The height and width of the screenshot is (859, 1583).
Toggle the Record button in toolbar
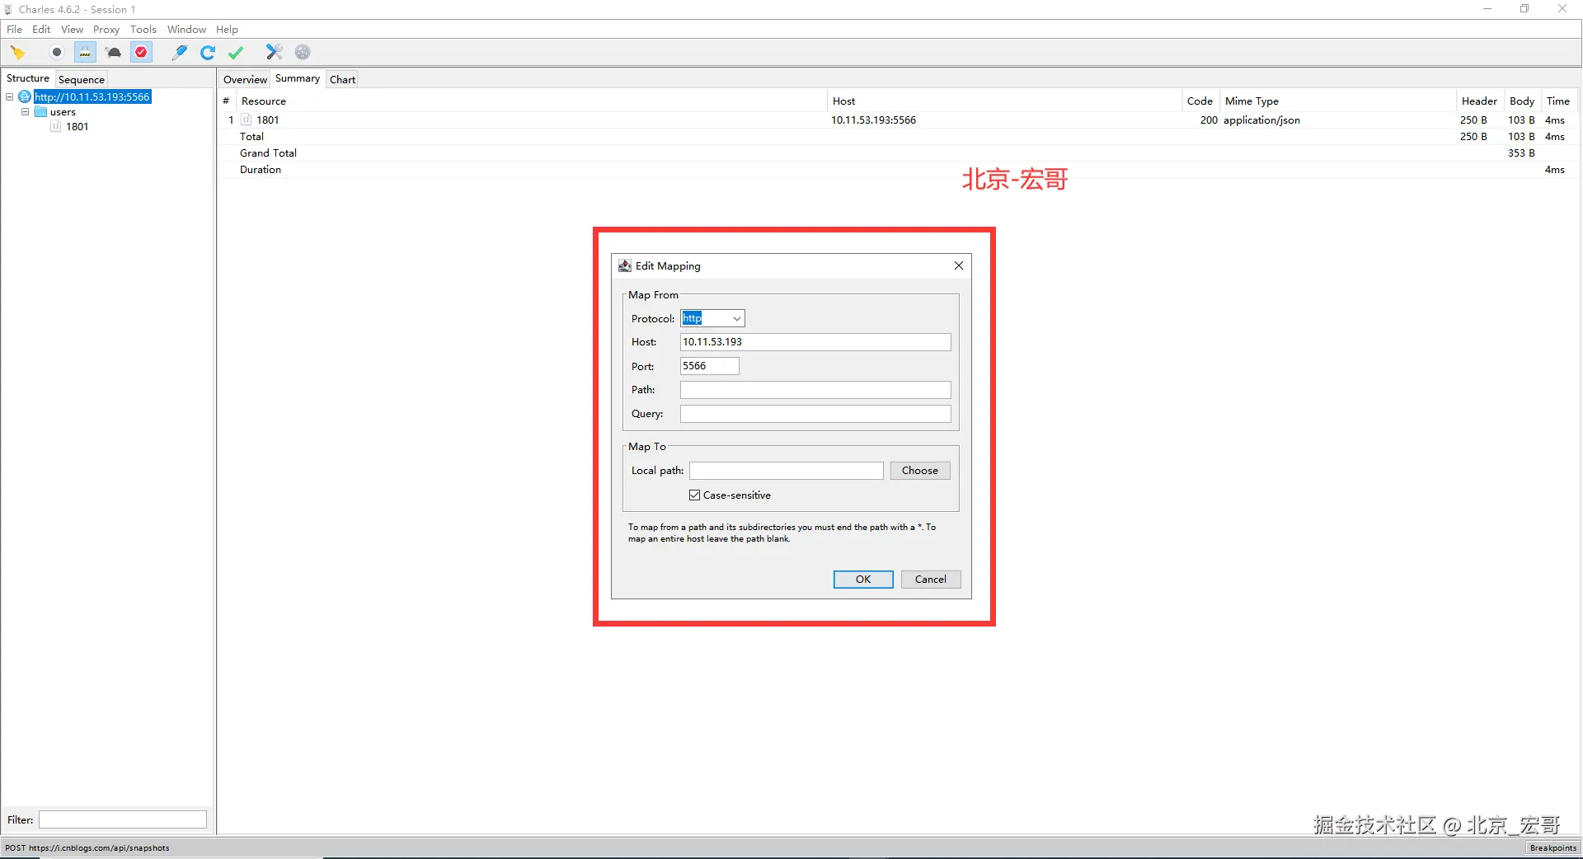pos(56,53)
